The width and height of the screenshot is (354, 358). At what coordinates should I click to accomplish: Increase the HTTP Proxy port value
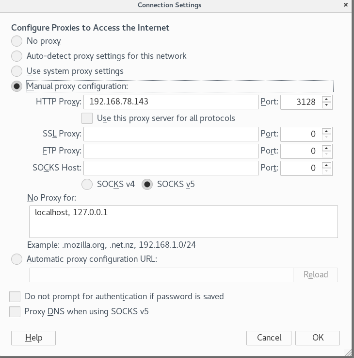pos(326,99)
